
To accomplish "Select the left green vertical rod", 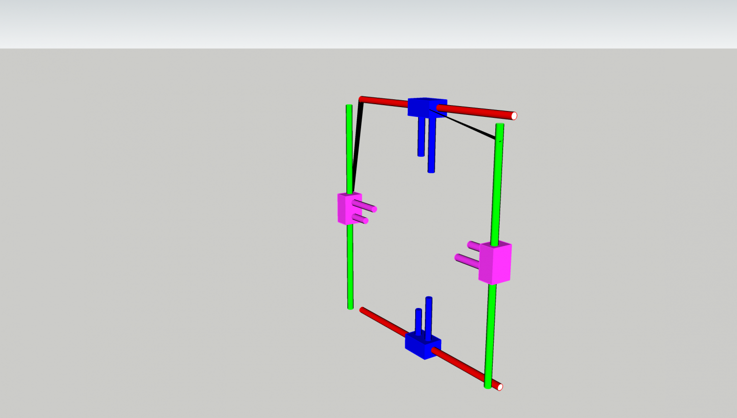I will click(x=350, y=265).
